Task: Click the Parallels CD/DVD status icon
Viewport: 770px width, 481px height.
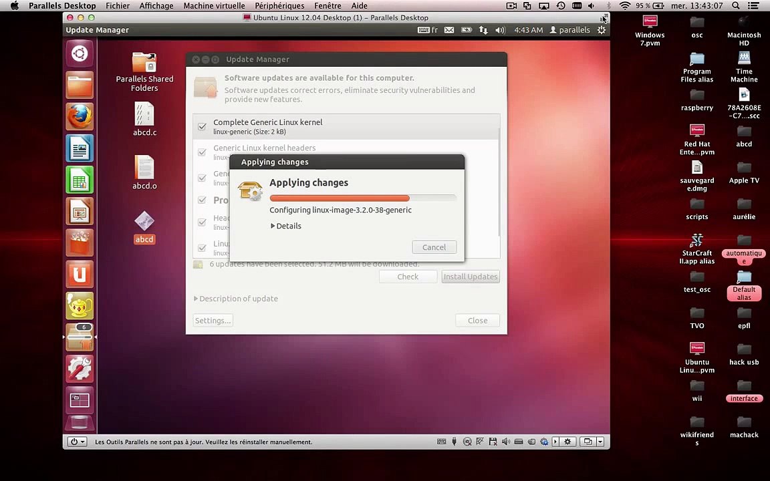Action: 467,442
